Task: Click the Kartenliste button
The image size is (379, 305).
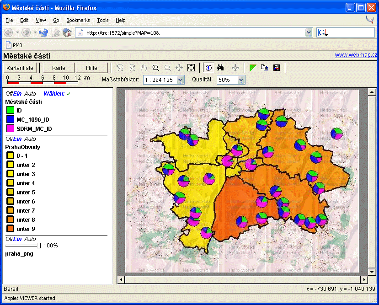Action: point(20,68)
